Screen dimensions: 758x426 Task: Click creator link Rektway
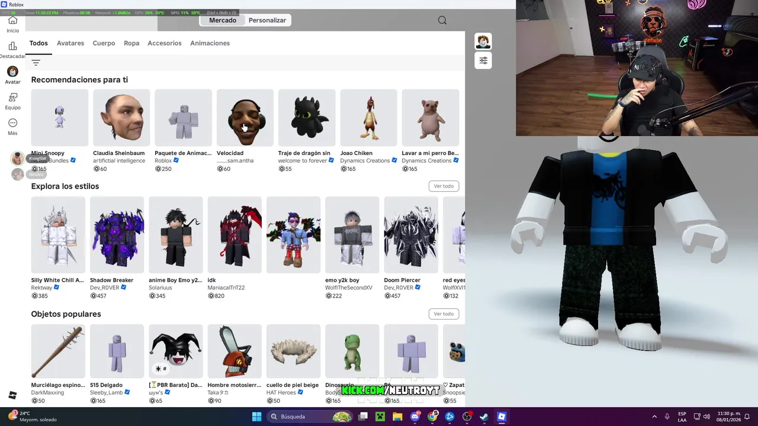coord(41,288)
